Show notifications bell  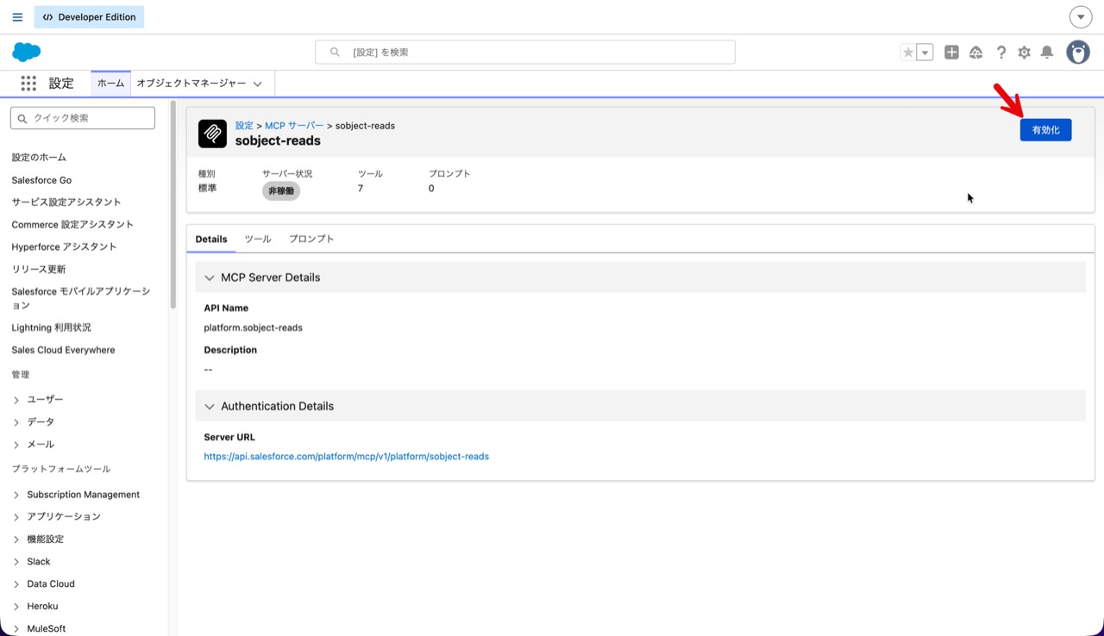click(1047, 53)
